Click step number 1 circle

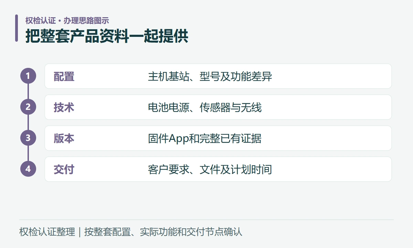point(28,76)
